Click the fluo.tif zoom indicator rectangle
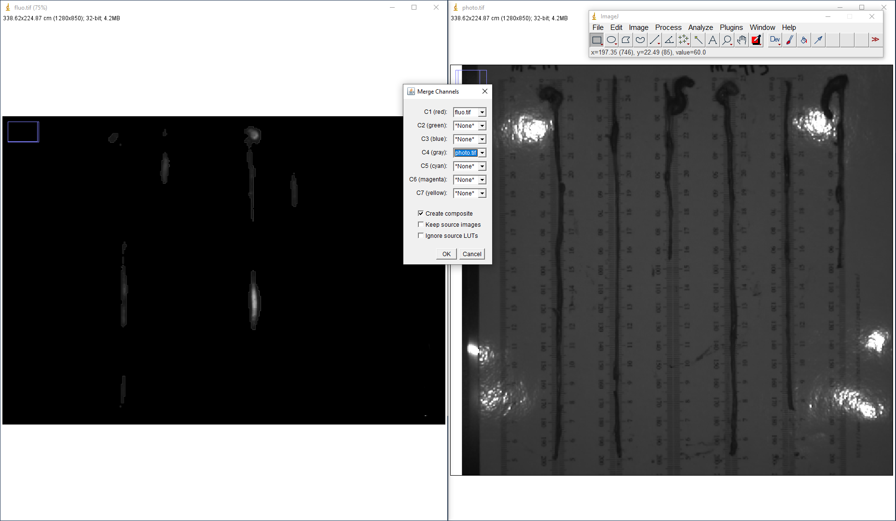896x521 pixels. point(23,132)
